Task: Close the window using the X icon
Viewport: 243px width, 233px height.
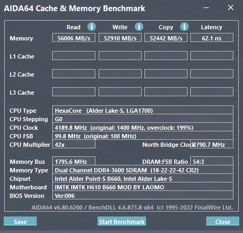Action: click(x=230, y=8)
